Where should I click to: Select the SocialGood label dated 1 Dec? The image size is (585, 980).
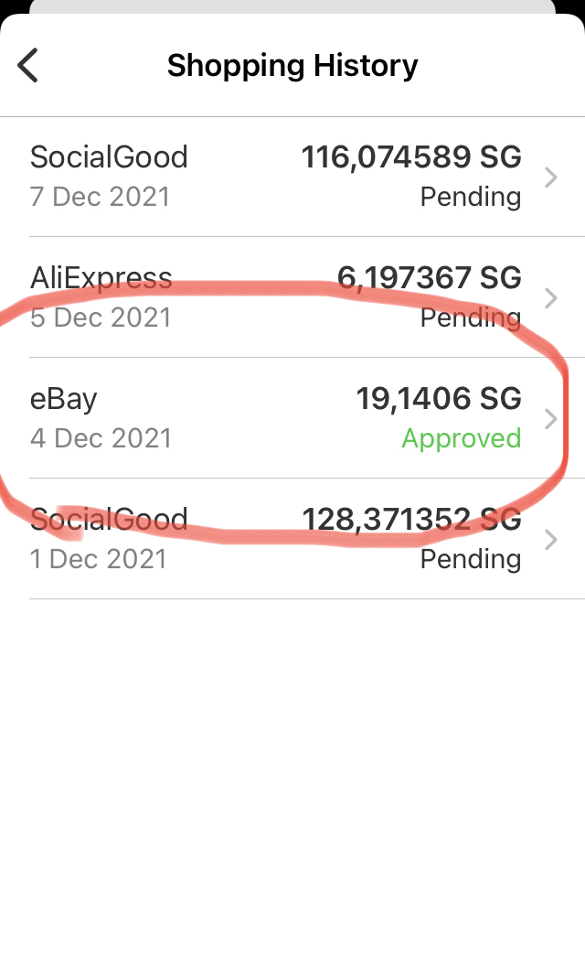coord(109,520)
